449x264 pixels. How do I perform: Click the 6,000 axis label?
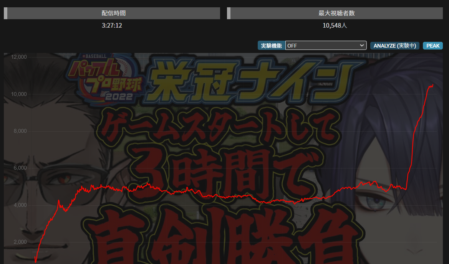tap(20, 168)
